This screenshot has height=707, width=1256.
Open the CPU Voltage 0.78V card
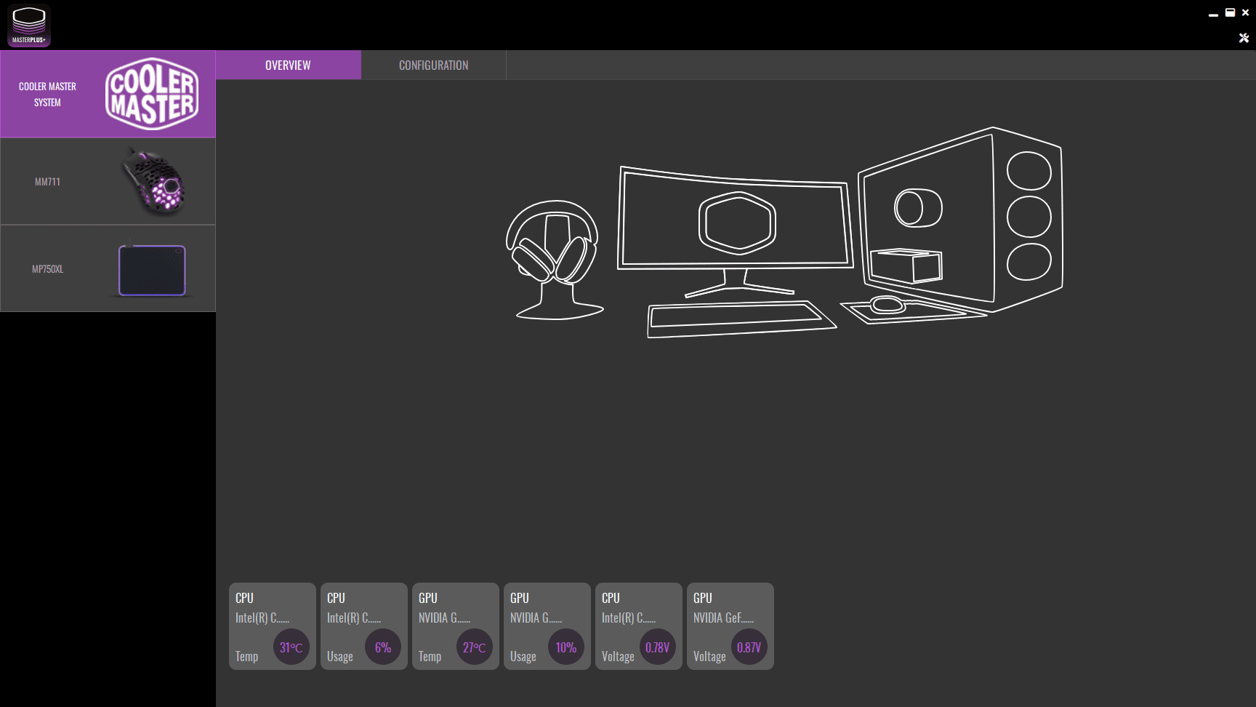point(639,626)
